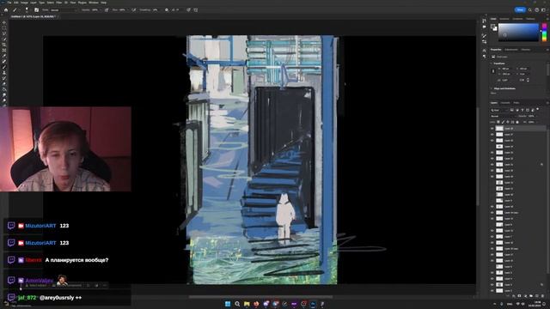
Task: Select the Eyedropper tool
Action: pos(4,56)
